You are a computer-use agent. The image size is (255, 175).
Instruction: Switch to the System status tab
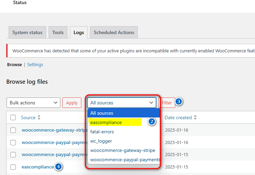(x=27, y=32)
